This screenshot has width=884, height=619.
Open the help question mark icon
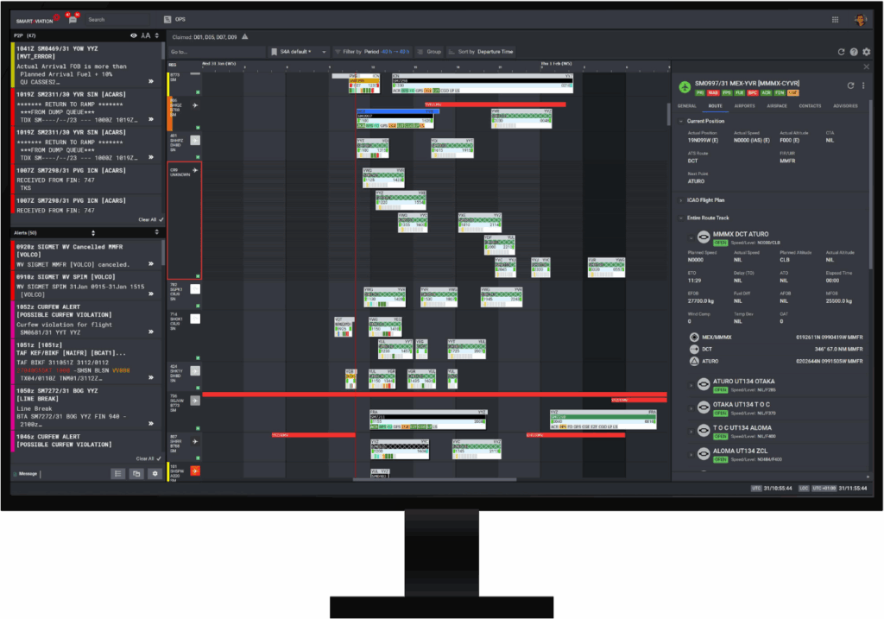click(x=854, y=52)
